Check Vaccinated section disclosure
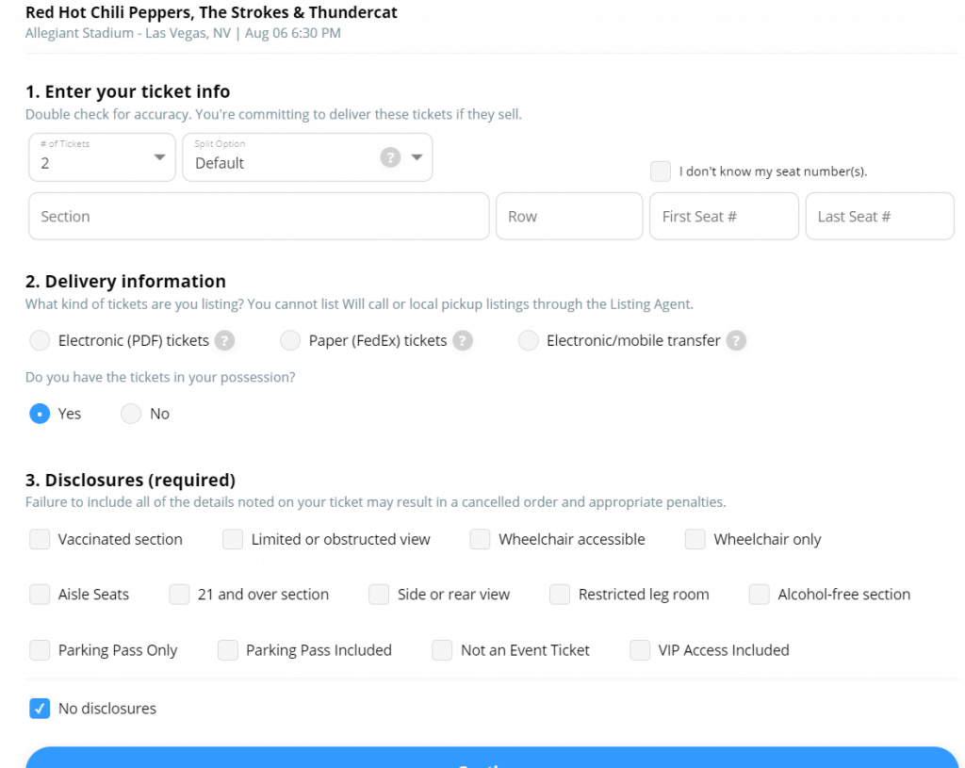The image size is (965, 768). click(x=40, y=539)
